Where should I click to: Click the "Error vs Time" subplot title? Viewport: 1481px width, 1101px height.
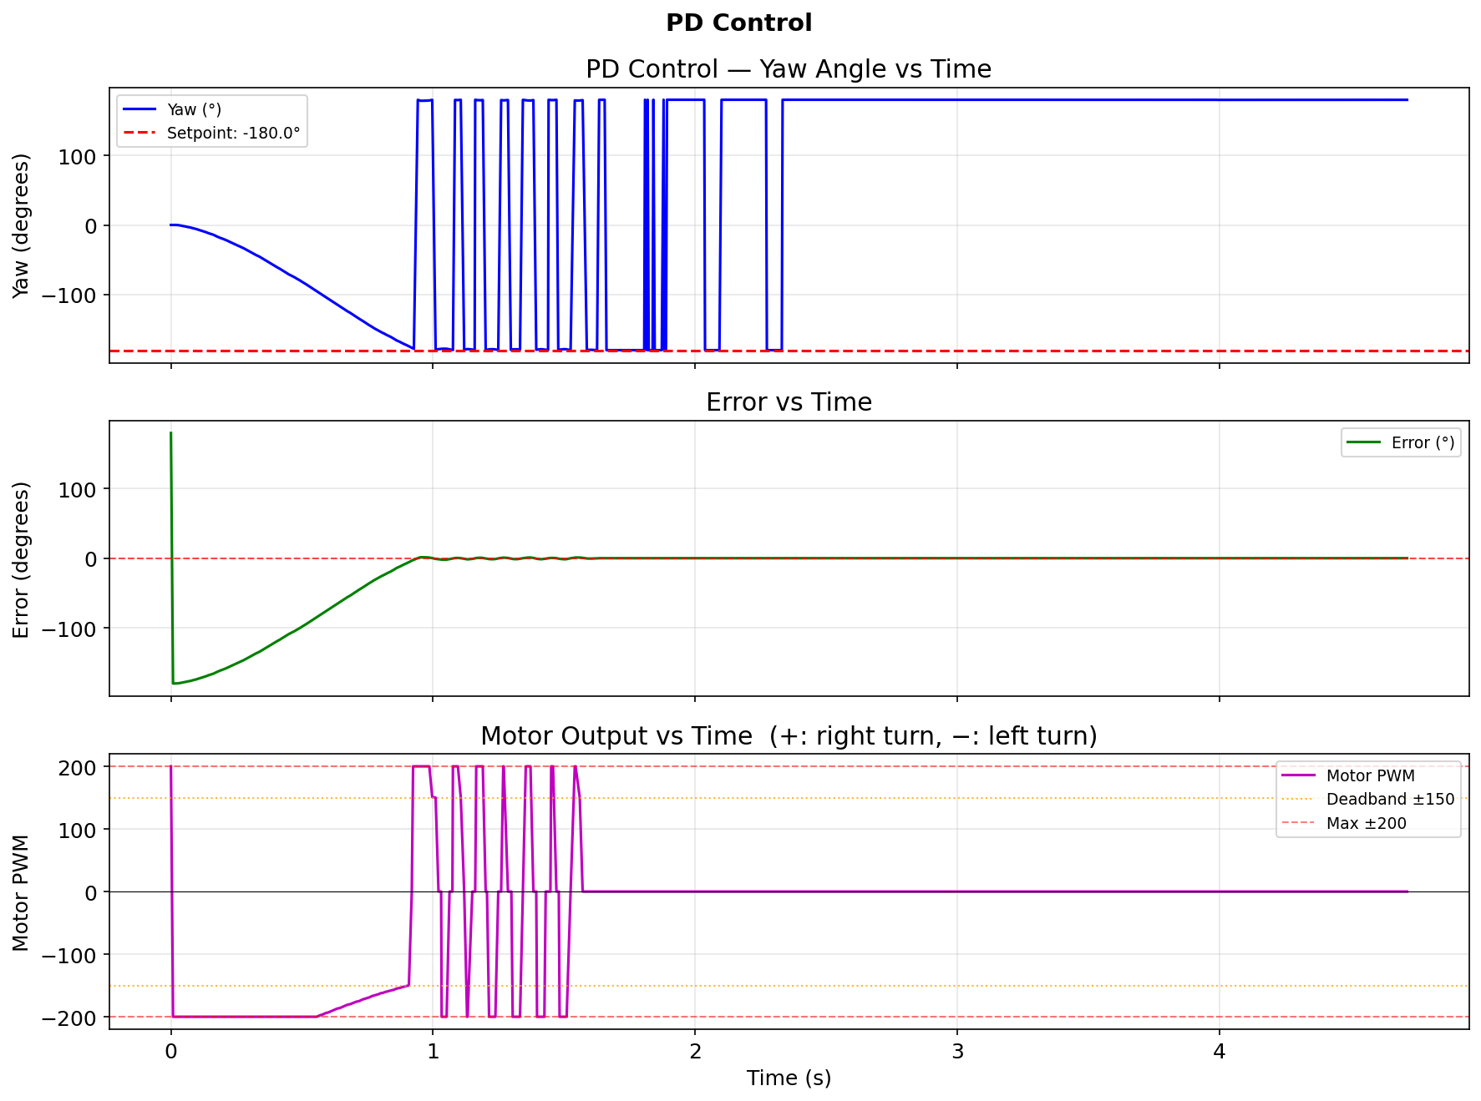[x=788, y=402]
